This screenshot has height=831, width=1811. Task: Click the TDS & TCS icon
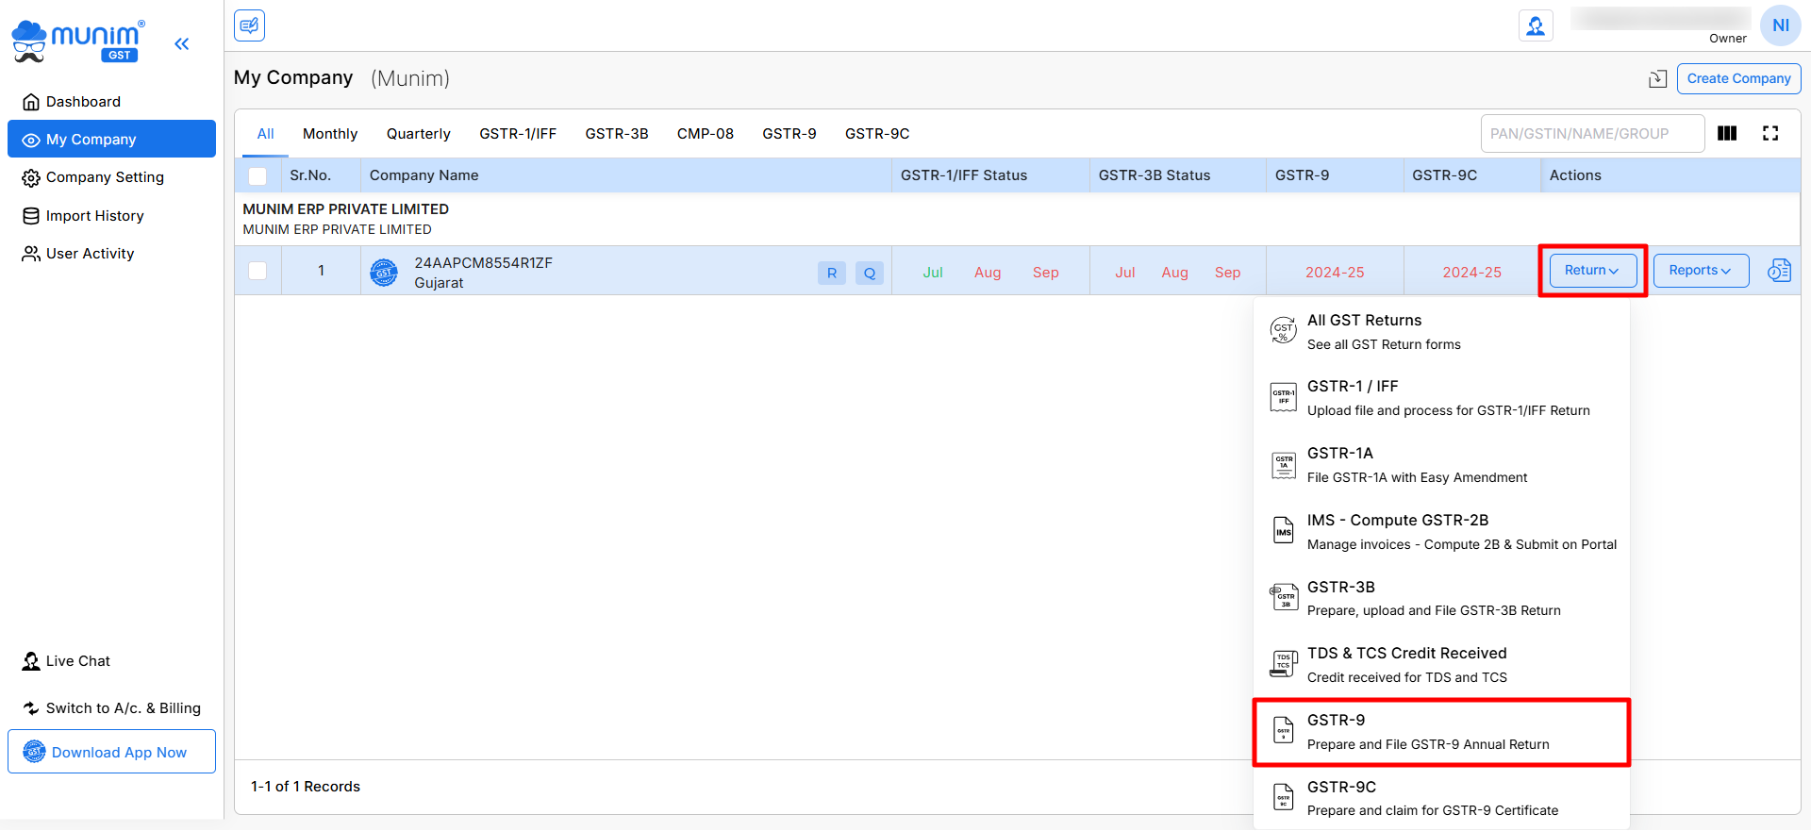click(1284, 664)
